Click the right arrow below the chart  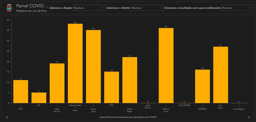[249, 117]
